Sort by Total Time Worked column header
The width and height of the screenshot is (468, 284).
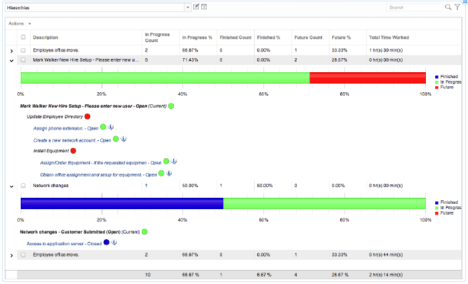[x=388, y=37]
